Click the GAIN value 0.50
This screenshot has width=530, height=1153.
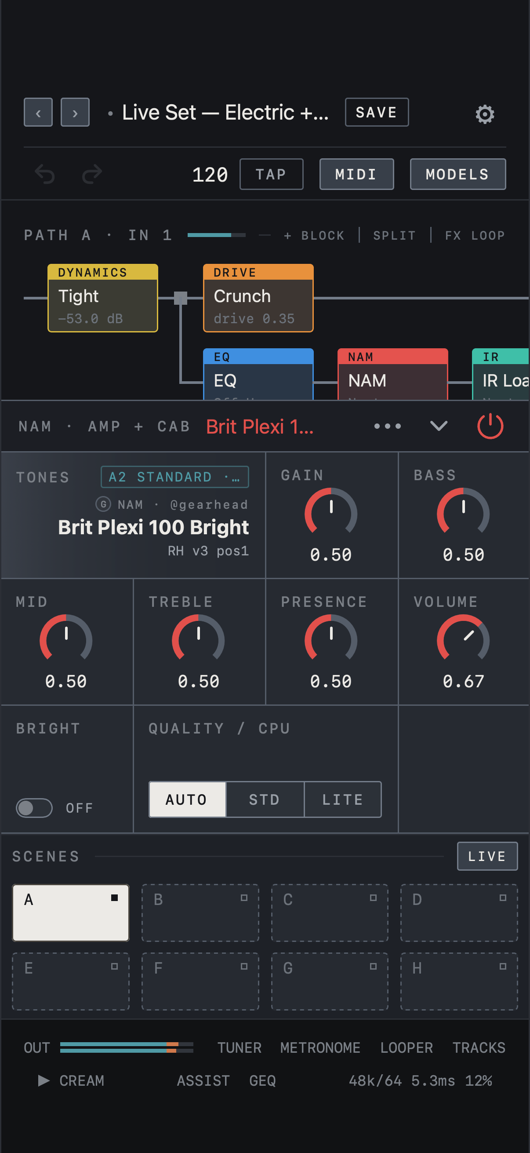pos(331,555)
